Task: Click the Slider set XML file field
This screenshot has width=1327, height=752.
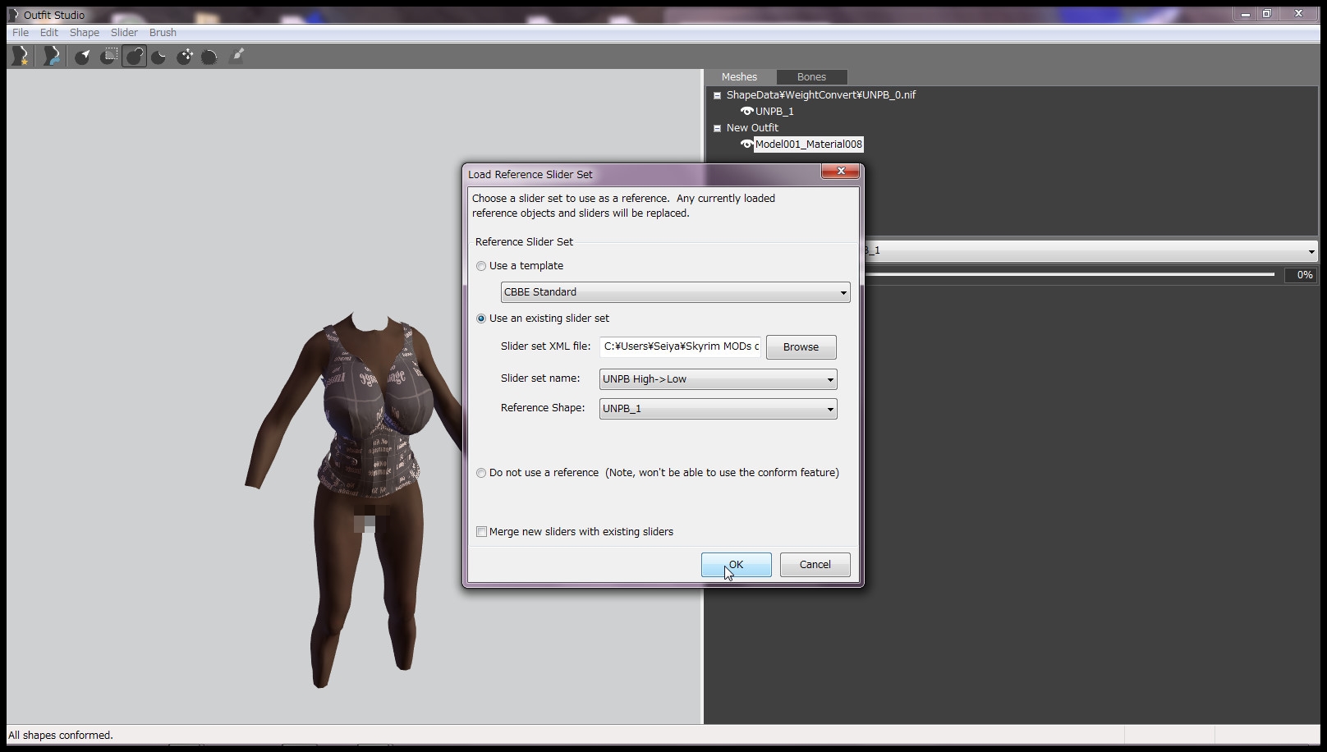Action: (681, 346)
